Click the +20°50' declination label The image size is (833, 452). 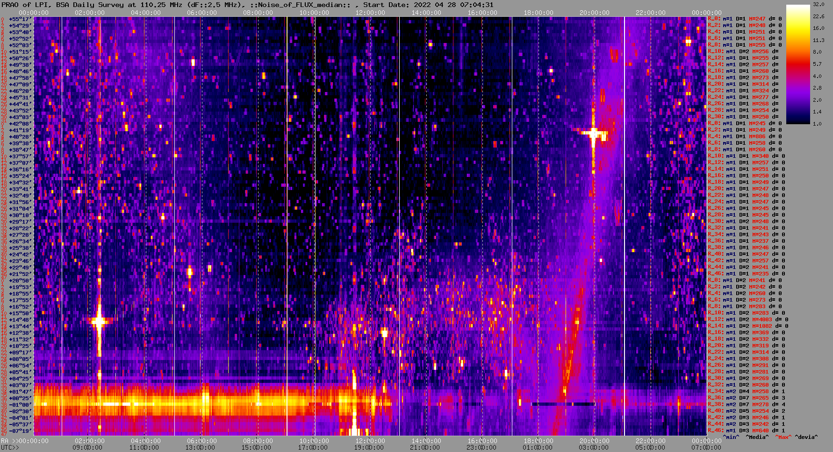pyautogui.click(x=20, y=281)
